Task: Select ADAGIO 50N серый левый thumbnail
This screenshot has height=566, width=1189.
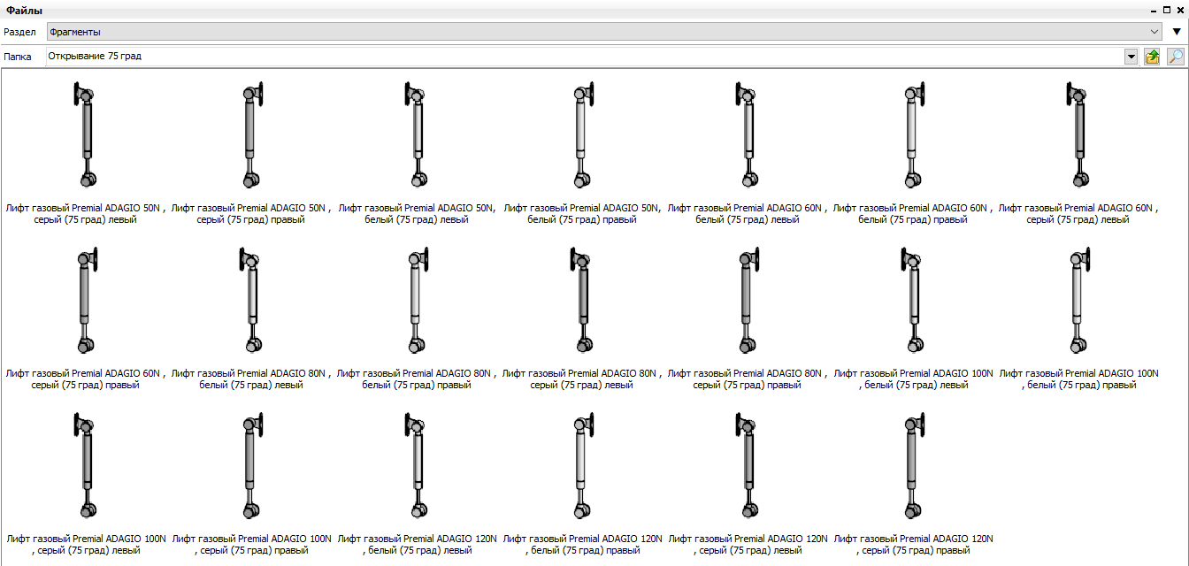Action: pos(85,134)
